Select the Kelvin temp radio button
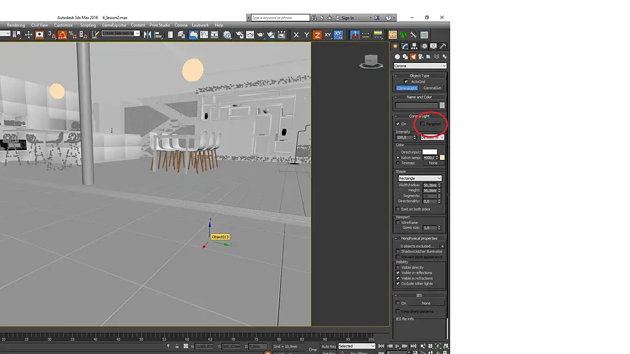The height and width of the screenshot is (354, 630). (398, 158)
